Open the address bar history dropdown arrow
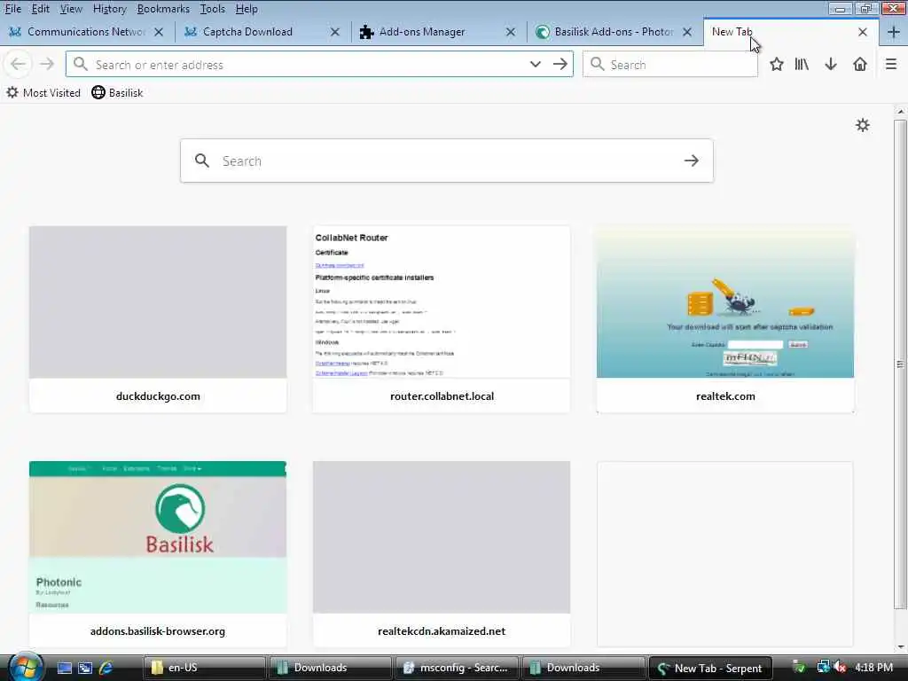The image size is (908, 681). [535, 64]
